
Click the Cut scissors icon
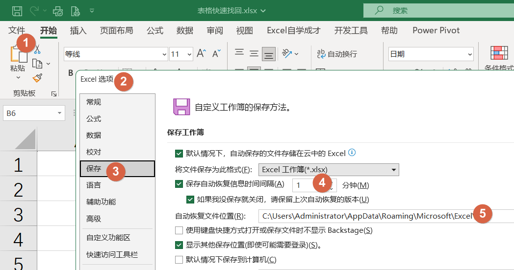(x=37, y=49)
